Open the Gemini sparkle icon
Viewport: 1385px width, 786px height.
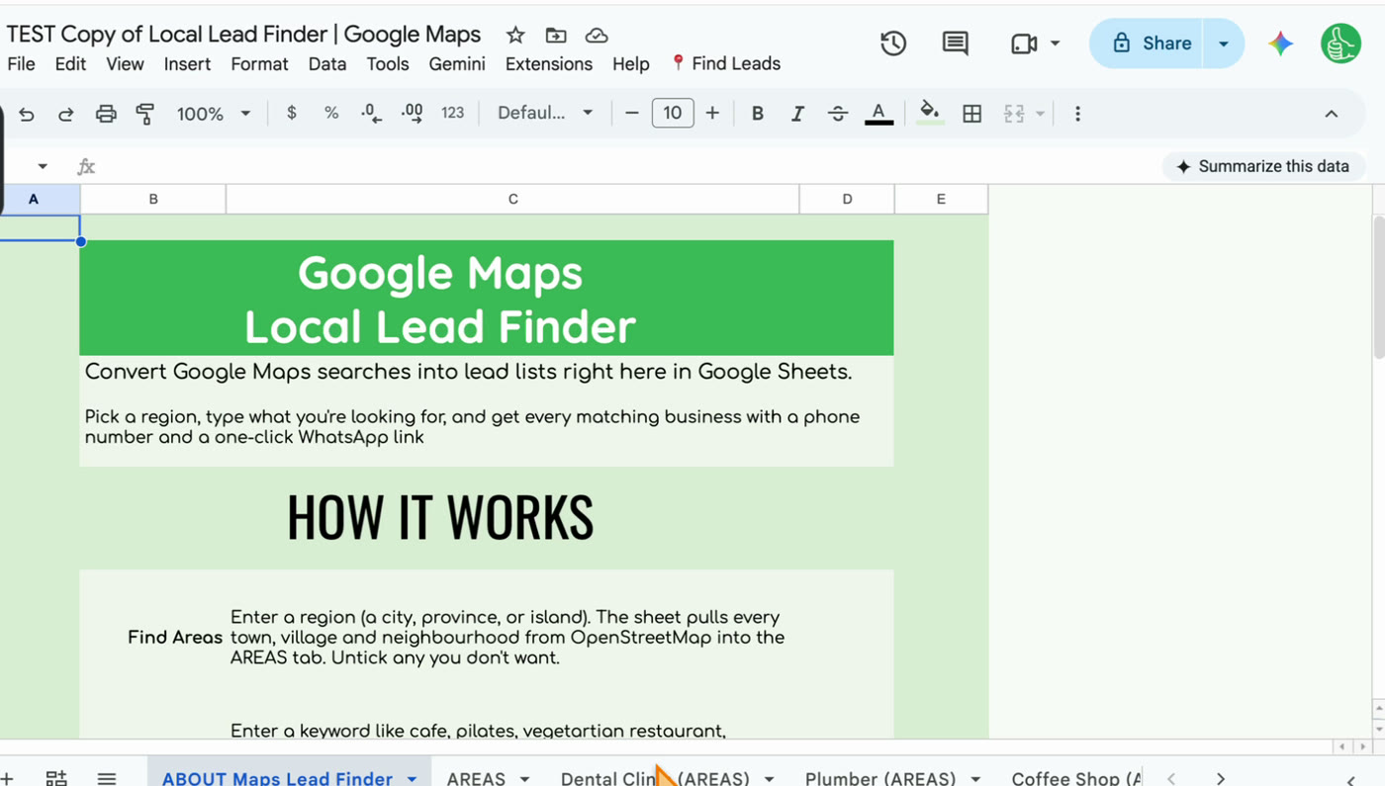click(1281, 44)
